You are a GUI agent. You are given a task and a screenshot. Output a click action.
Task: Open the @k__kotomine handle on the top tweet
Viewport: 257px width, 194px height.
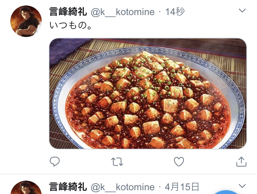[122, 12]
